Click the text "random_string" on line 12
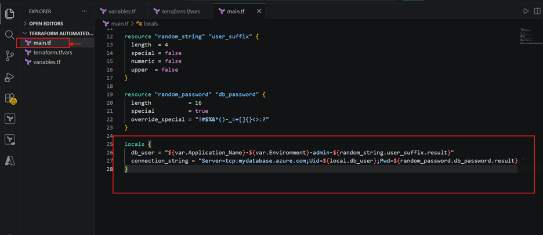Viewport: 543px width, 235px height. 179,36
